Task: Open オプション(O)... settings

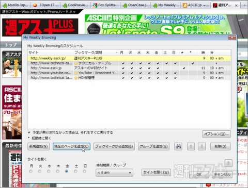Action: point(216,134)
